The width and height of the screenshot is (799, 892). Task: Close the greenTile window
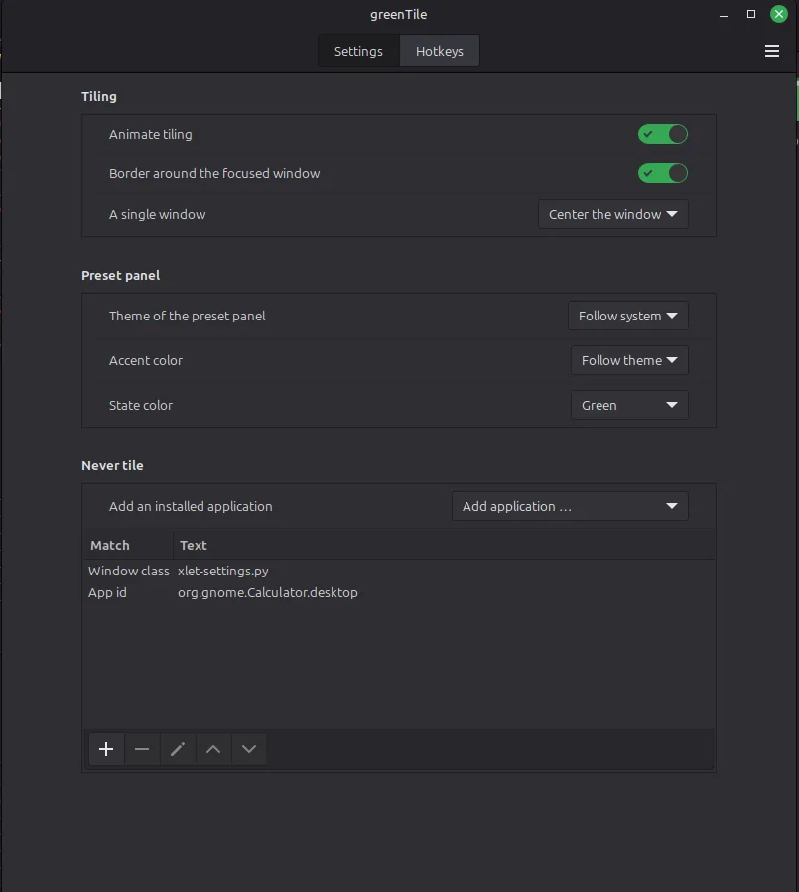(x=778, y=14)
